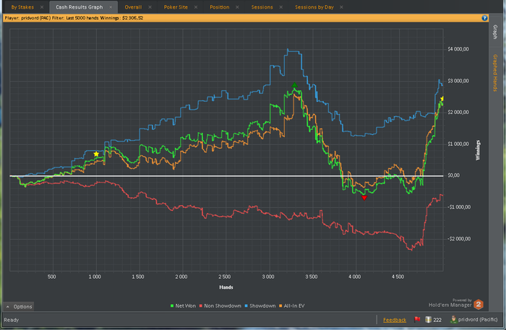Open the Poker Site tab

tap(176, 6)
